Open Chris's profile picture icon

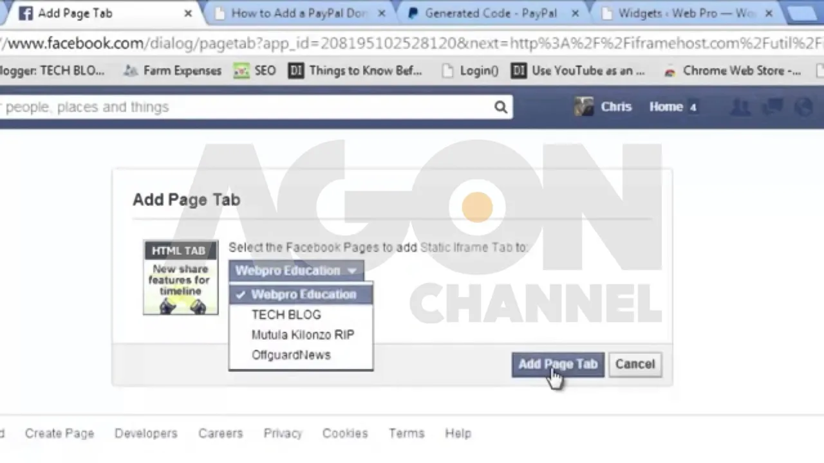tap(584, 107)
